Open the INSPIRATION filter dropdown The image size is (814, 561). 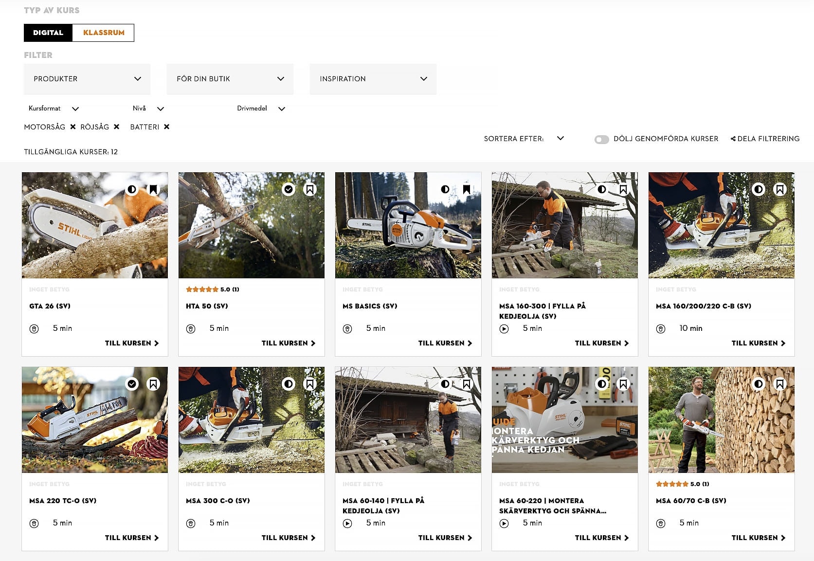coord(373,79)
